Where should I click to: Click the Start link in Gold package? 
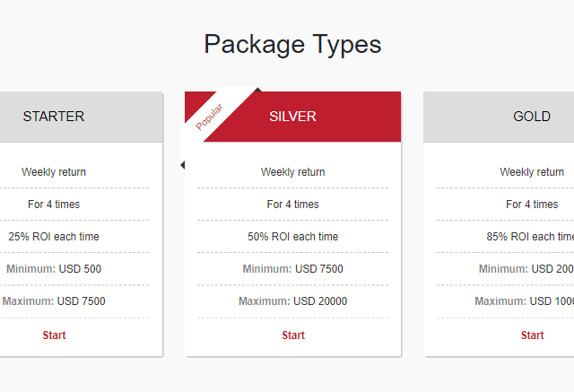532,335
